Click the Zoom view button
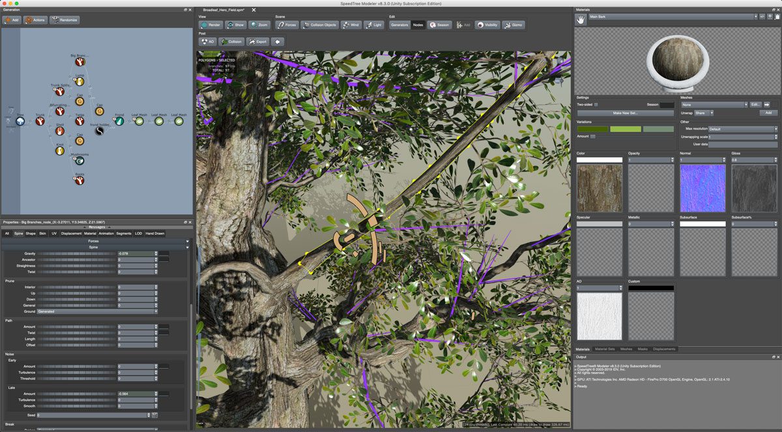 tap(259, 25)
